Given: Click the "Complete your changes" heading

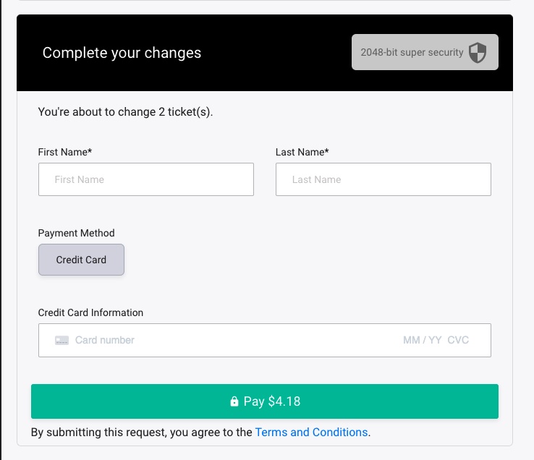Looking at the screenshot, I should click(122, 53).
